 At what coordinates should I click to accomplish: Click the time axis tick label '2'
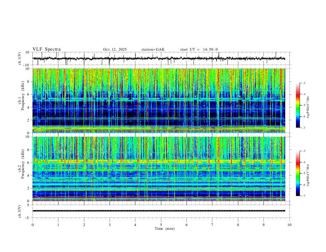click(84, 225)
